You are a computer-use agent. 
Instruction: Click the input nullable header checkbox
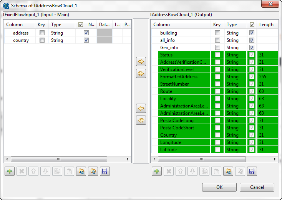[x=81, y=25]
